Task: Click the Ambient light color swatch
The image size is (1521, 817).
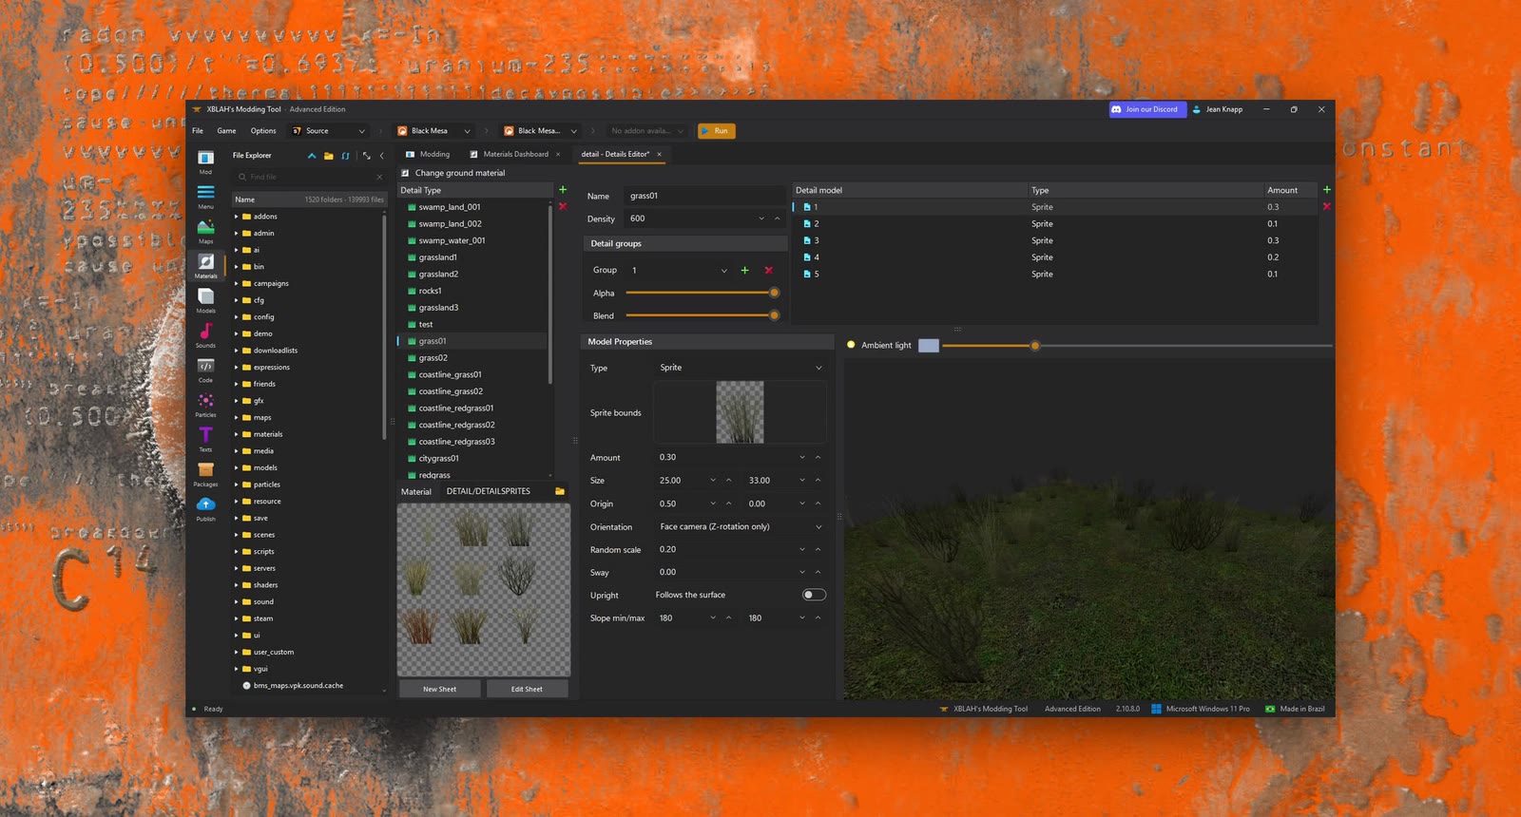Action: 929,346
